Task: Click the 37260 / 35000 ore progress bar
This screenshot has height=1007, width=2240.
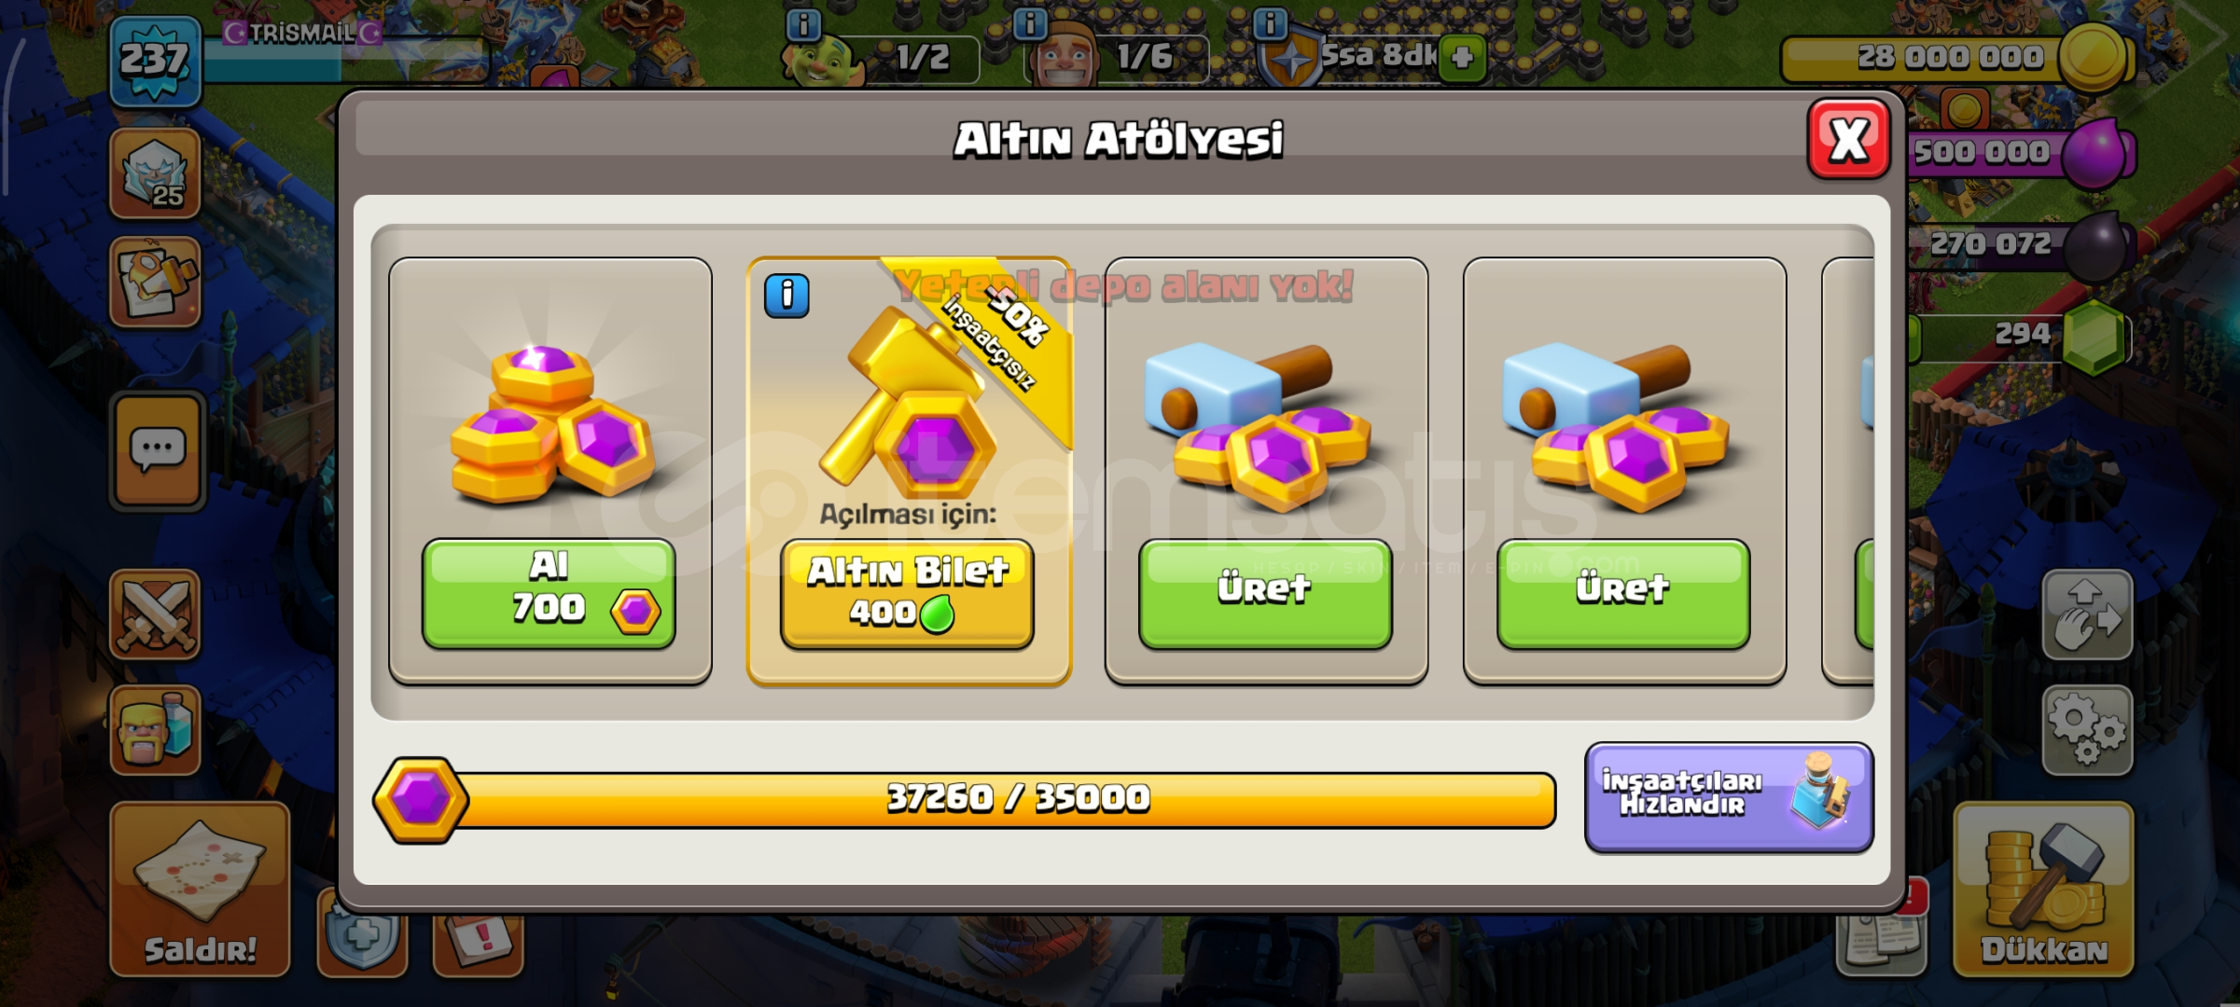Action: click(965, 799)
